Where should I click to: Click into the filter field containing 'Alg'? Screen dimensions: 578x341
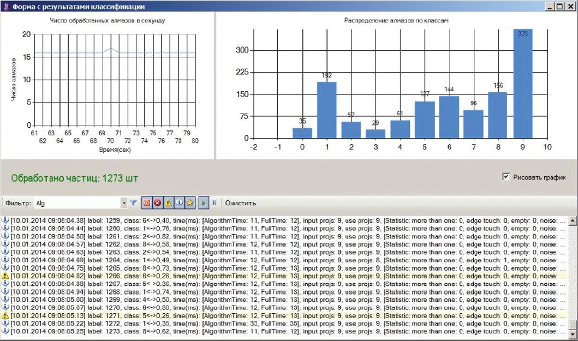click(x=76, y=203)
